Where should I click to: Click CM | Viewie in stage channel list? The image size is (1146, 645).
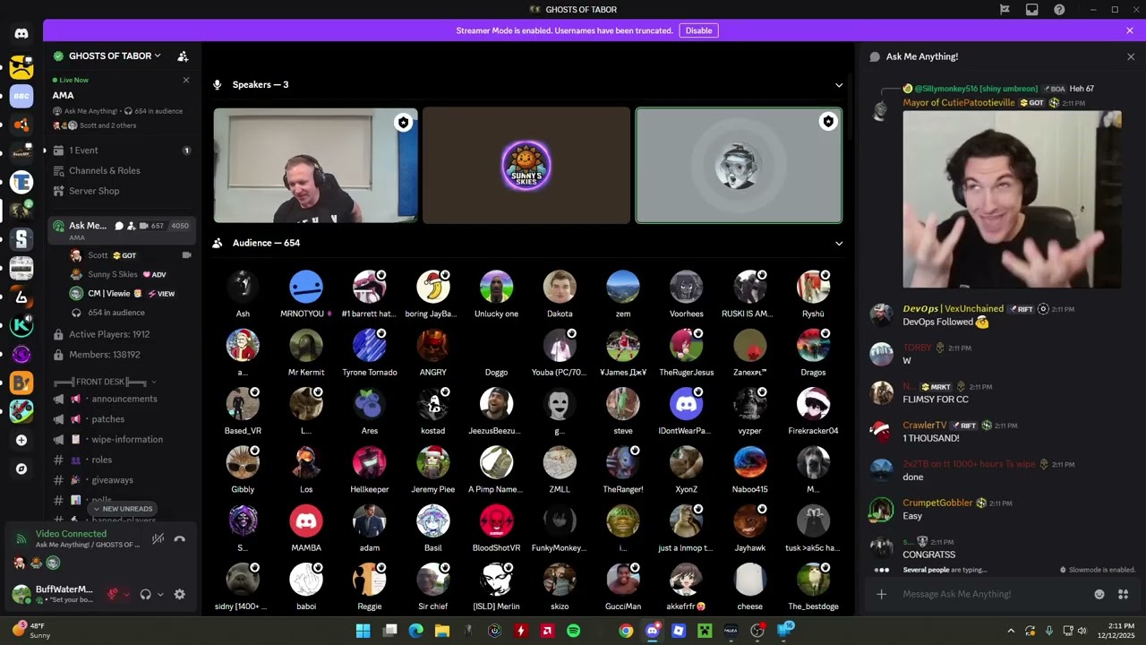[131, 293]
